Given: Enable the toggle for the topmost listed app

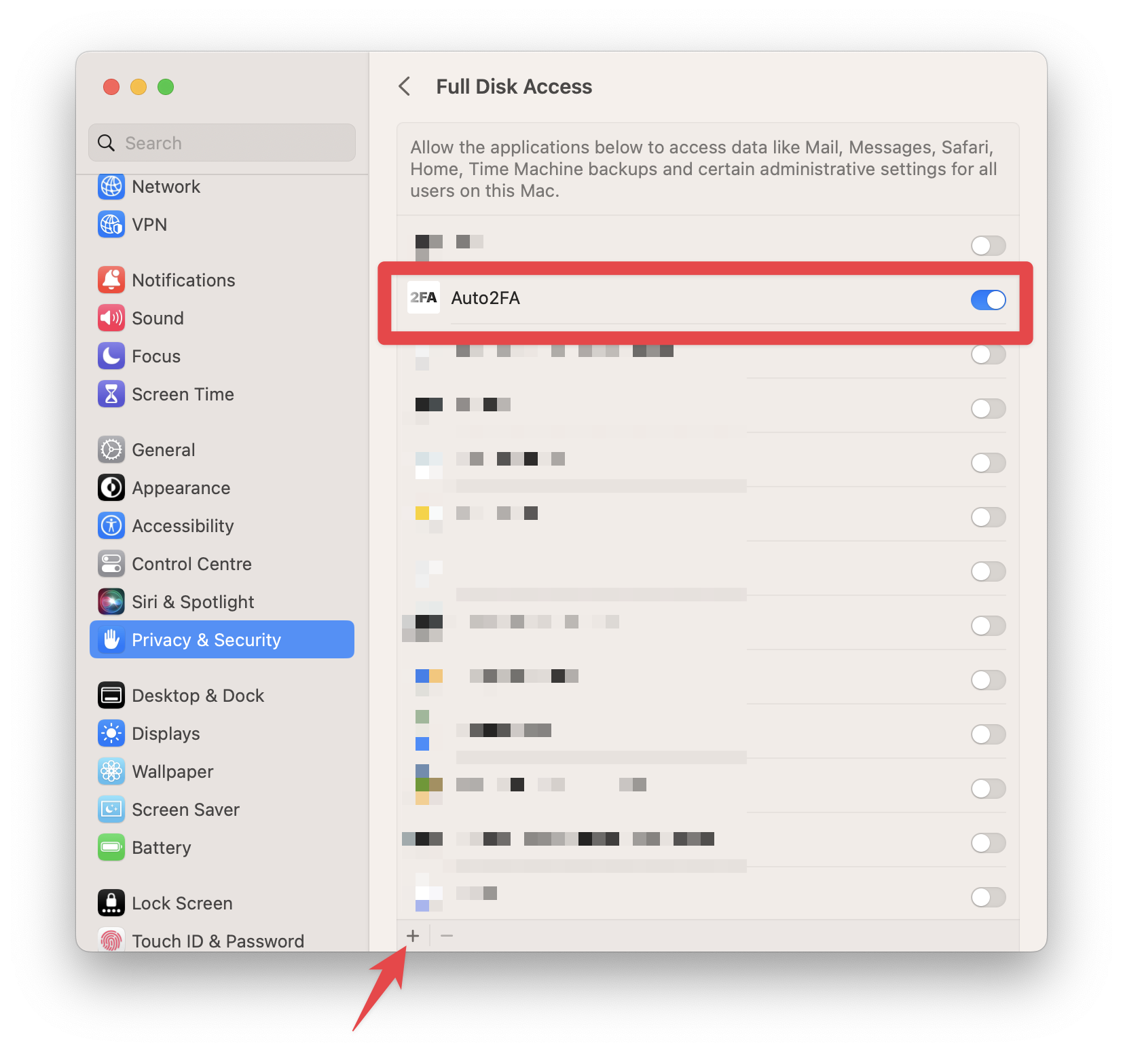Looking at the screenshot, I should pyautogui.click(x=988, y=246).
